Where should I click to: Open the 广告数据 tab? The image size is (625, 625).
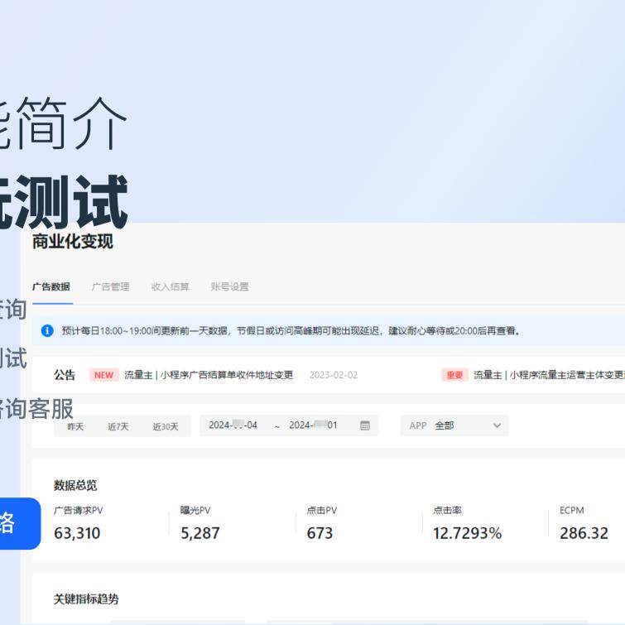[51, 286]
